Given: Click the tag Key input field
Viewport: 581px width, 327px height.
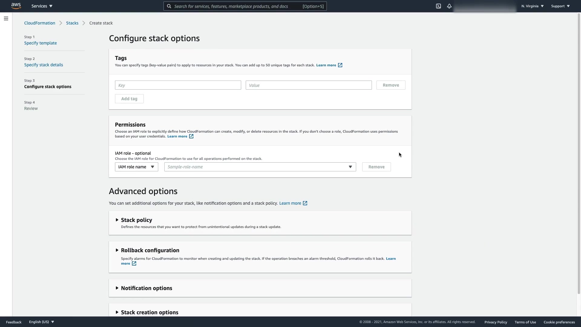Looking at the screenshot, I should [x=178, y=85].
